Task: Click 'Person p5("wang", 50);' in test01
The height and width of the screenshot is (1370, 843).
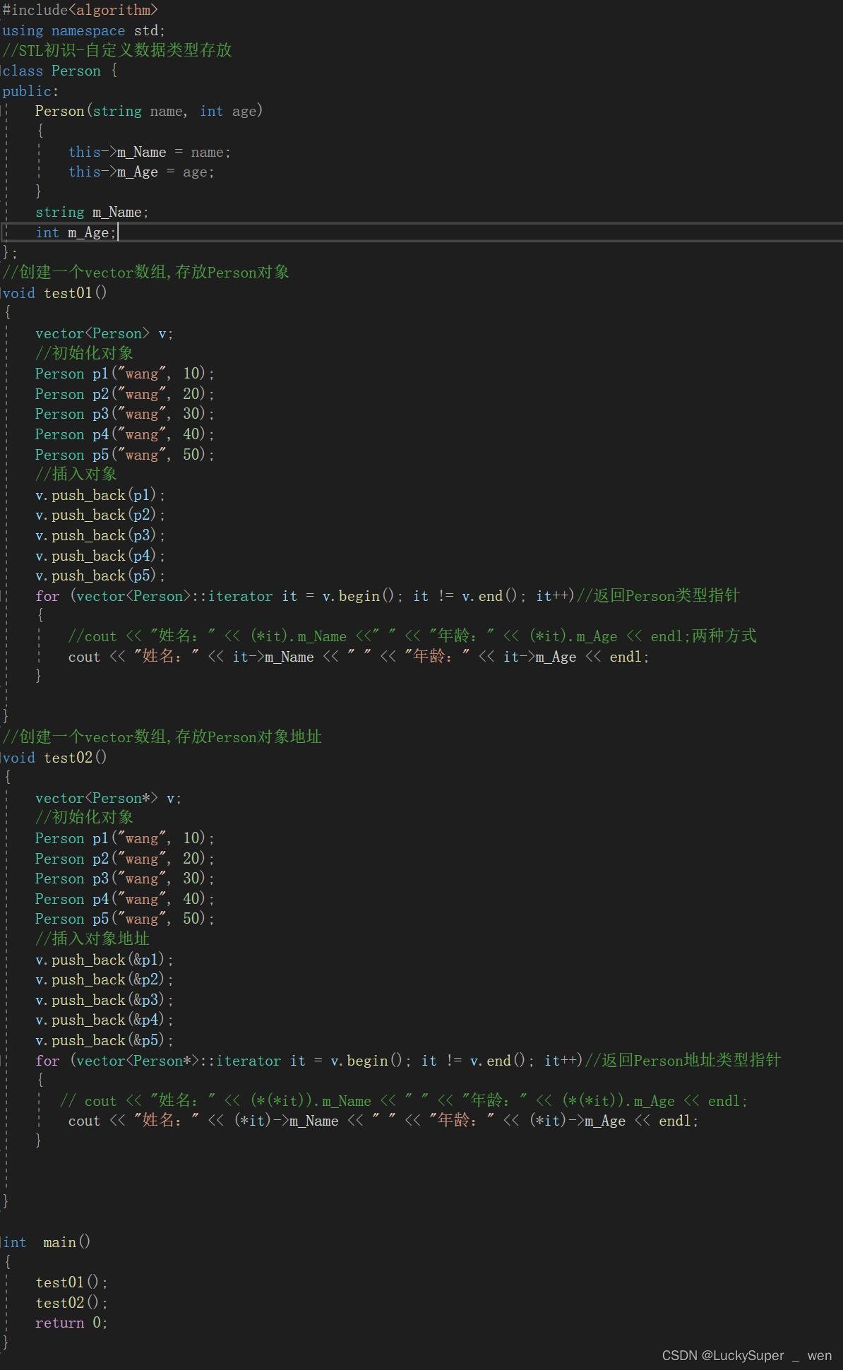Action: (x=125, y=455)
